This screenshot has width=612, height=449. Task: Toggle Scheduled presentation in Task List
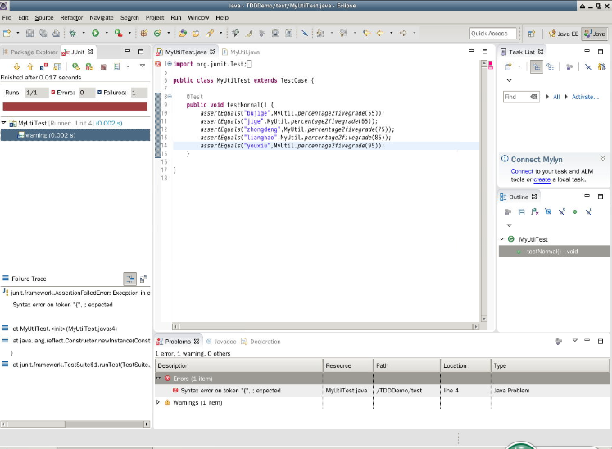[550, 66]
